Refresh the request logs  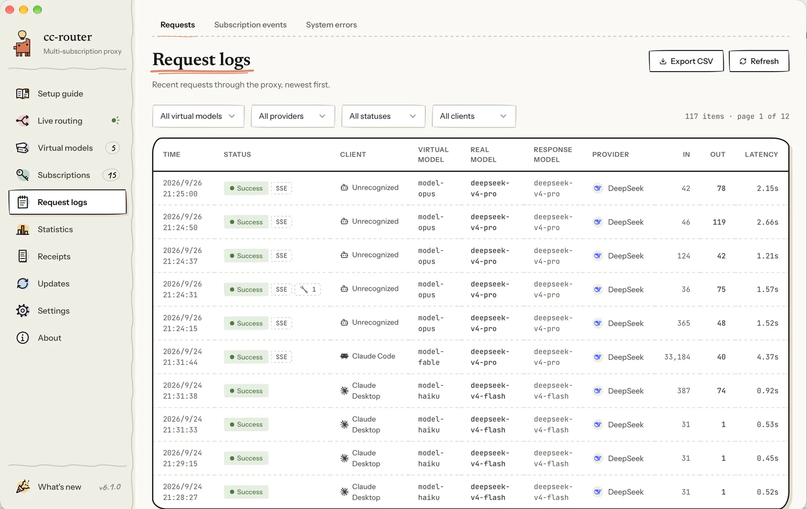tap(759, 61)
